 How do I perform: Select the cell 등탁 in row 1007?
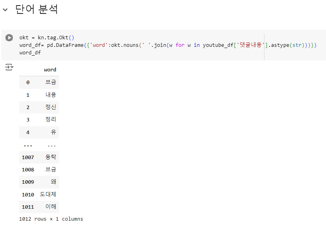coord(51,157)
